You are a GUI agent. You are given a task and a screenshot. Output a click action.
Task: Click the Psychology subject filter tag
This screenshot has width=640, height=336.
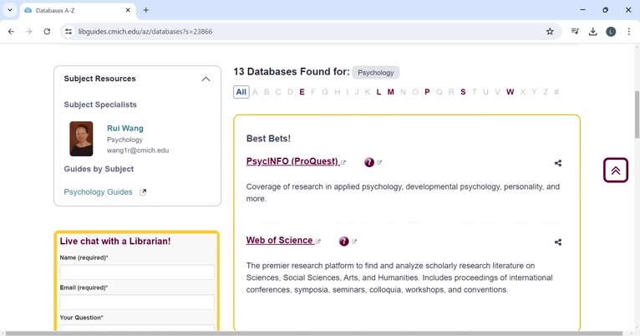(x=375, y=73)
